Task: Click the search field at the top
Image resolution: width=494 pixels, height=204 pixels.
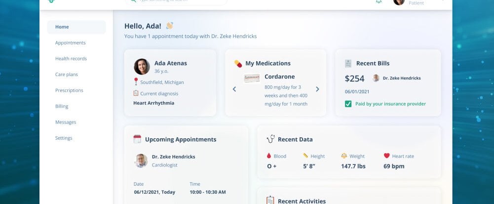Action: pos(177,1)
